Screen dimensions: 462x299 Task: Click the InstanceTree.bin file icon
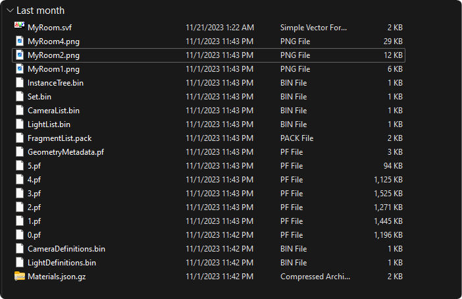tap(19, 83)
